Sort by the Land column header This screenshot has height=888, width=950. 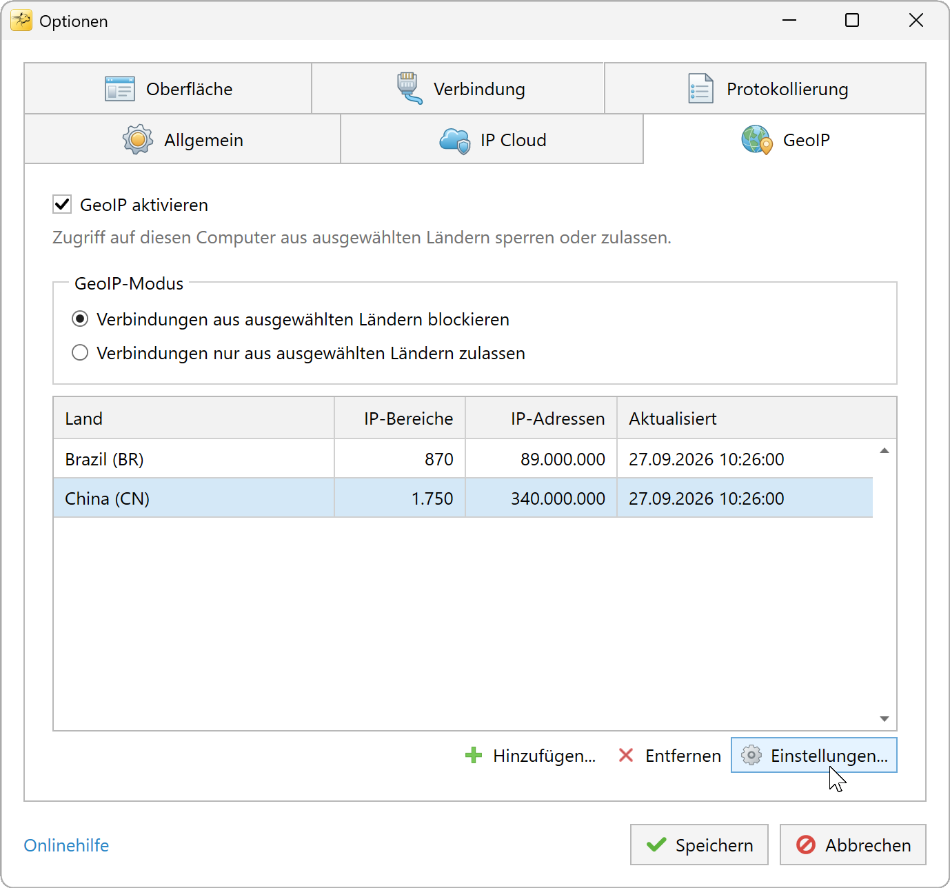[194, 418]
